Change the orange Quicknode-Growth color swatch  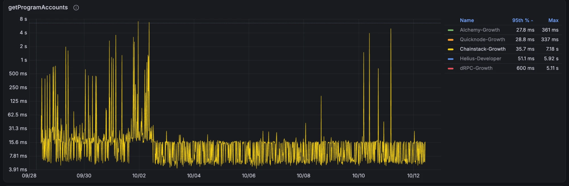point(451,40)
